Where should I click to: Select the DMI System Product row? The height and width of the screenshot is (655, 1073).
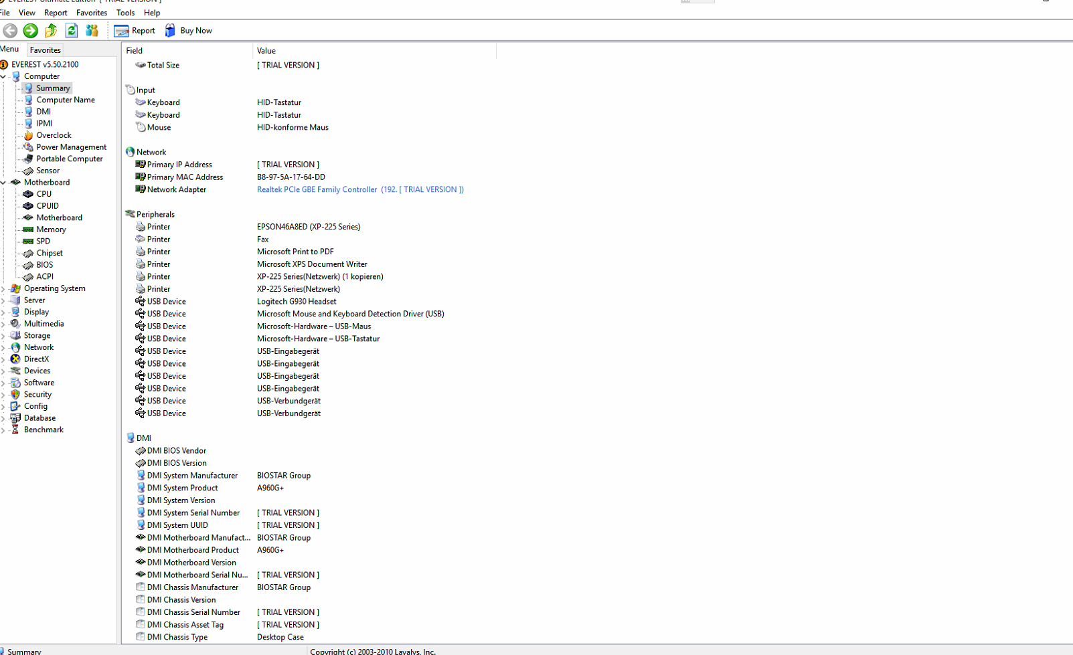click(310, 488)
